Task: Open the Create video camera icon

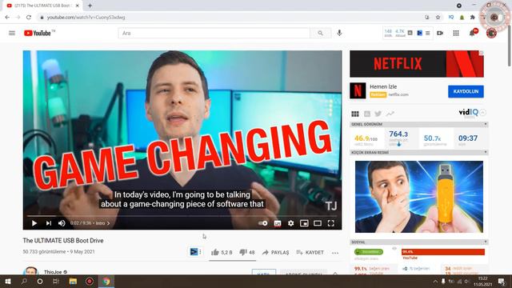Action: tap(440, 33)
